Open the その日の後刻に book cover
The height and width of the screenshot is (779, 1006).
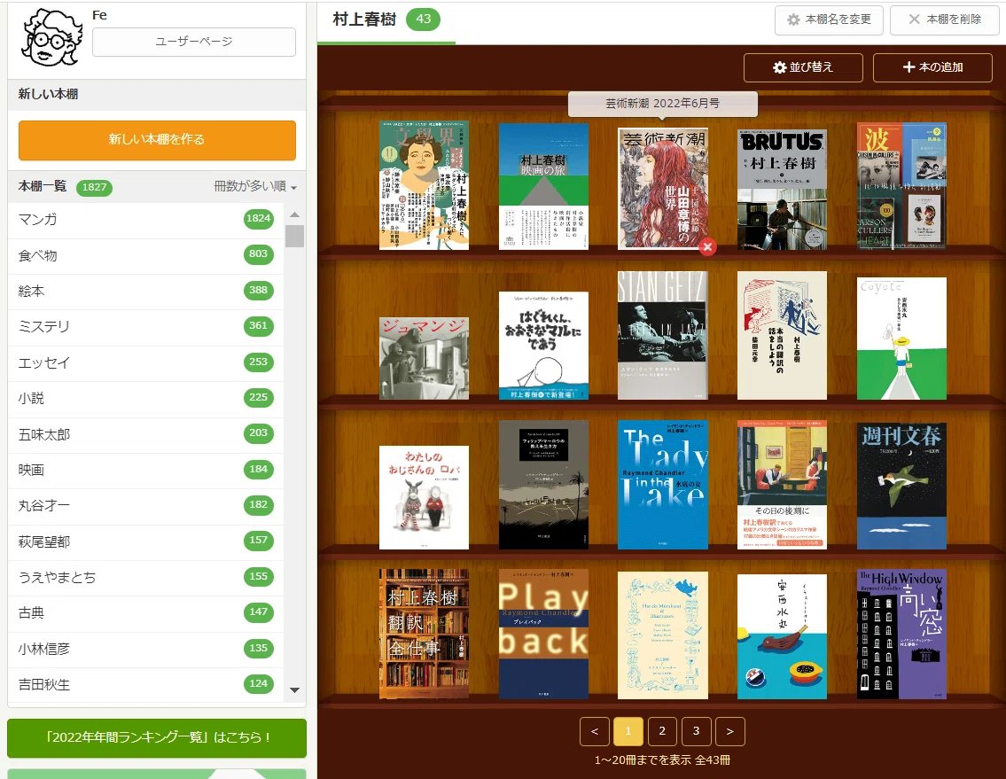click(x=782, y=485)
